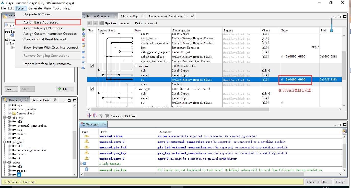351x188 pixels.
Task: Click the filter funnel icon near Current filter
Action: point(101,116)
